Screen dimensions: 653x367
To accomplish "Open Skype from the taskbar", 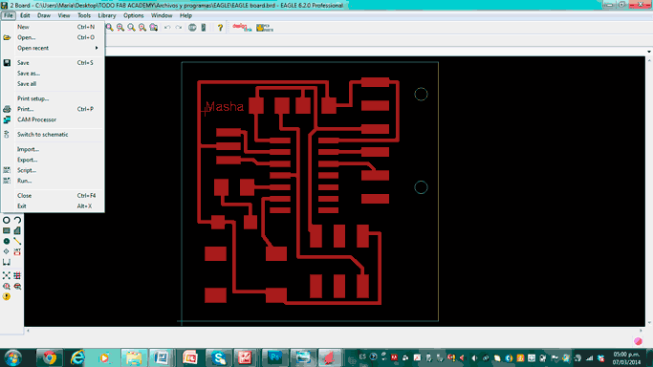I will (x=218, y=357).
